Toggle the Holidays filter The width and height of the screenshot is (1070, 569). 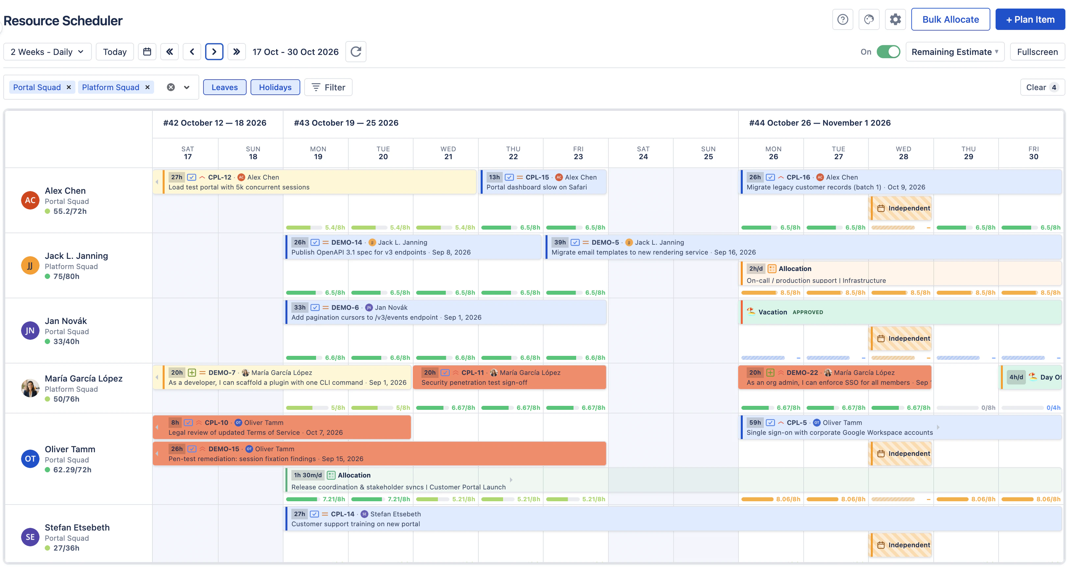pos(275,87)
